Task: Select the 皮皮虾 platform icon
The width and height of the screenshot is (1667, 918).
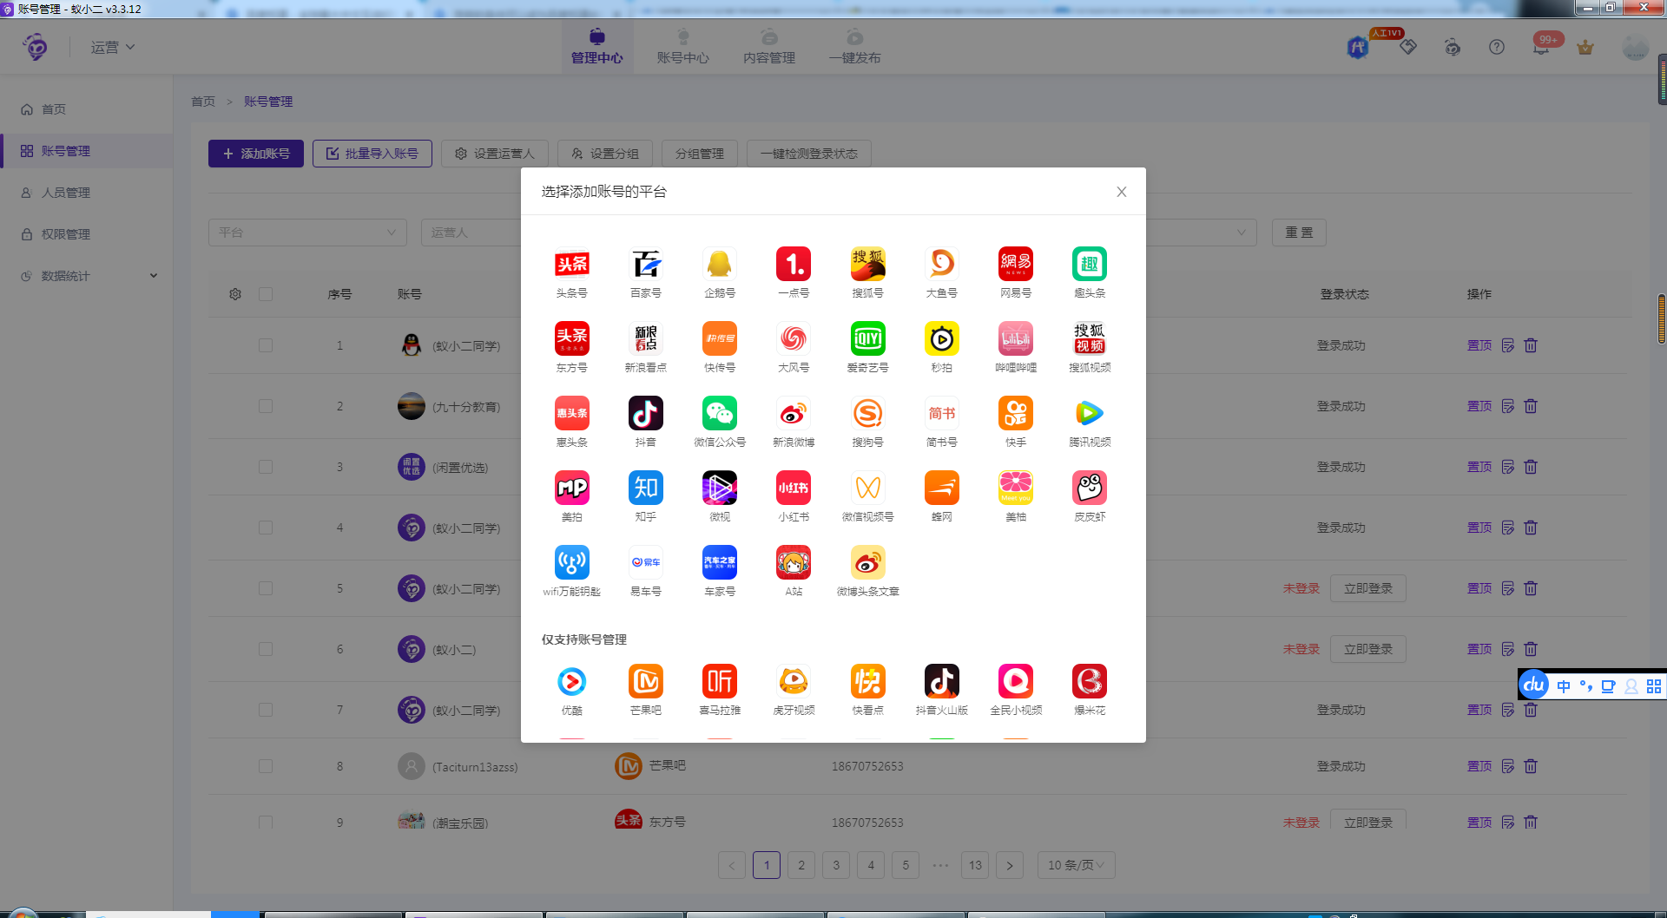Action: (x=1090, y=488)
